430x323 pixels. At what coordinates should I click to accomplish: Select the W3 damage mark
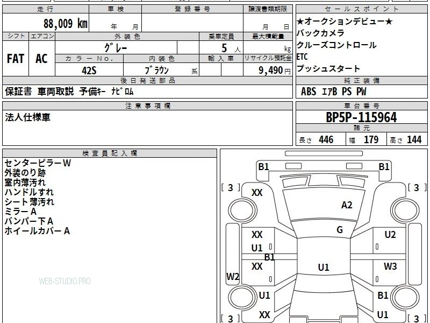coord(390,266)
